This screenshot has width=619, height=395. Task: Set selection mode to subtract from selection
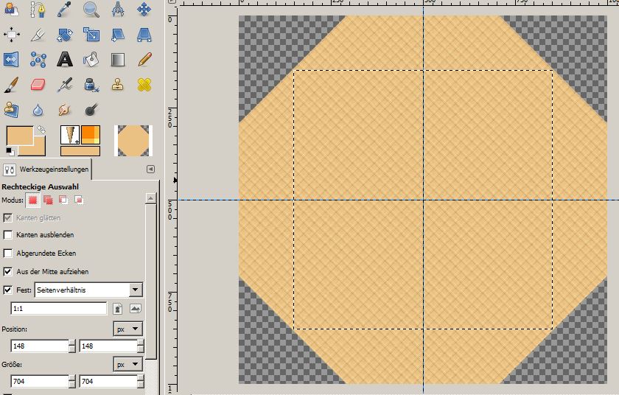point(63,200)
